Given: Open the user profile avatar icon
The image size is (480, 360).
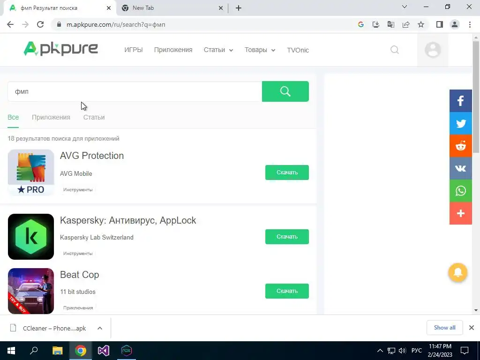Looking at the screenshot, I should pyautogui.click(x=433, y=50).
